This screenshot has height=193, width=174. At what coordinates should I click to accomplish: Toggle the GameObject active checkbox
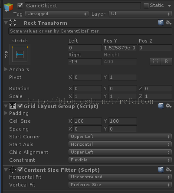[x=20, y=6]
